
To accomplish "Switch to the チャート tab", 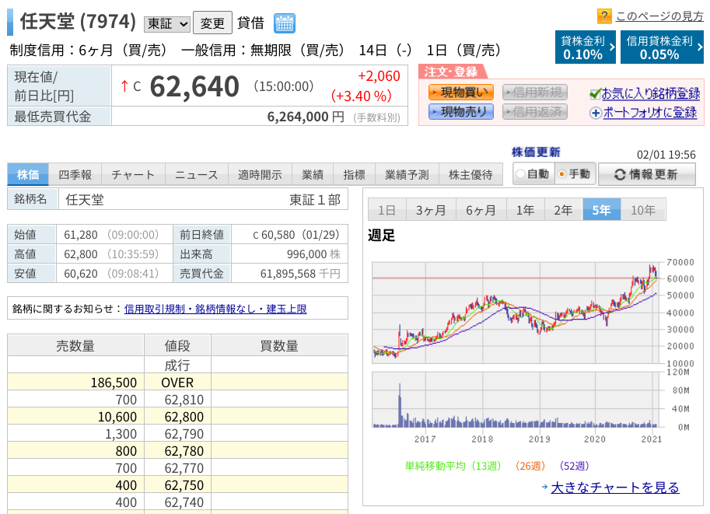I will (x=133, y=174).
